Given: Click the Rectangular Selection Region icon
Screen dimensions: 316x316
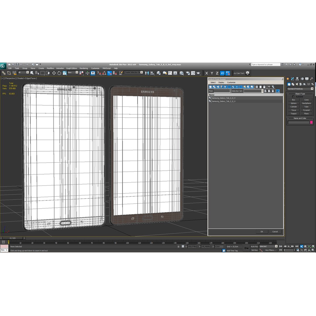Looking at the screenshot, I should pyautogui.click(x=42, y=73).
